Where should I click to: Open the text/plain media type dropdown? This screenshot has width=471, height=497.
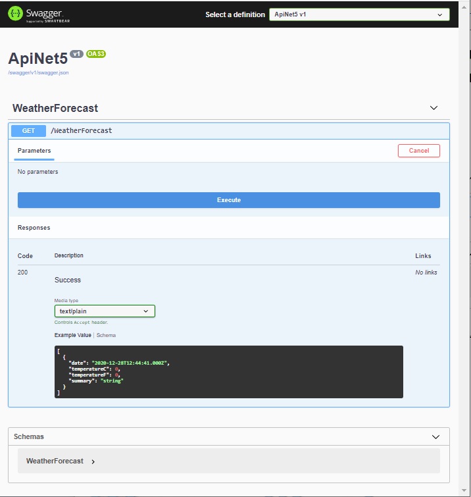105,311
